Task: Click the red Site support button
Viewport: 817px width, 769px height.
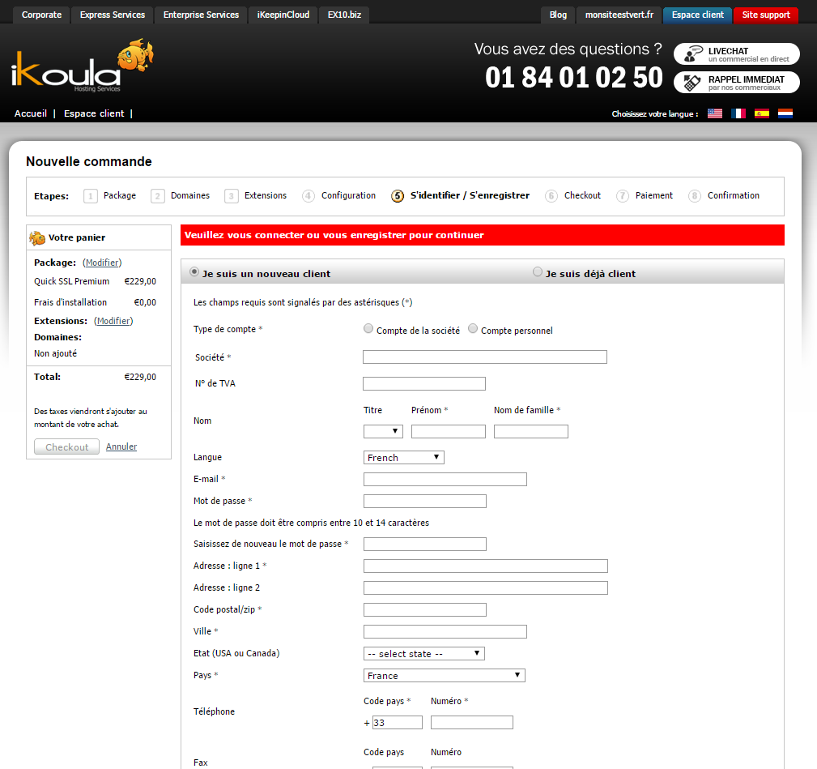Action: (x=765, y=15)
